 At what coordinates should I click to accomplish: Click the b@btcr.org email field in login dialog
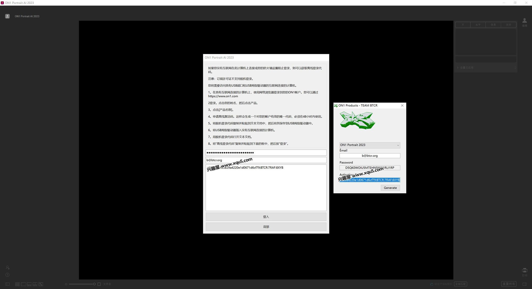(266, 160)
